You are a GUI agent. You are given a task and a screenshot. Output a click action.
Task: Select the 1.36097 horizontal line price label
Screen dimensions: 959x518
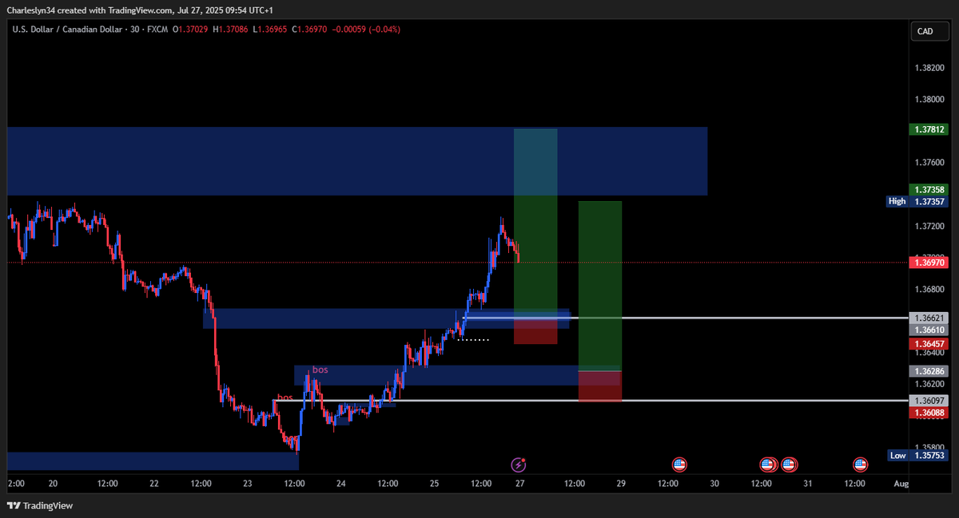click(928, 400)
